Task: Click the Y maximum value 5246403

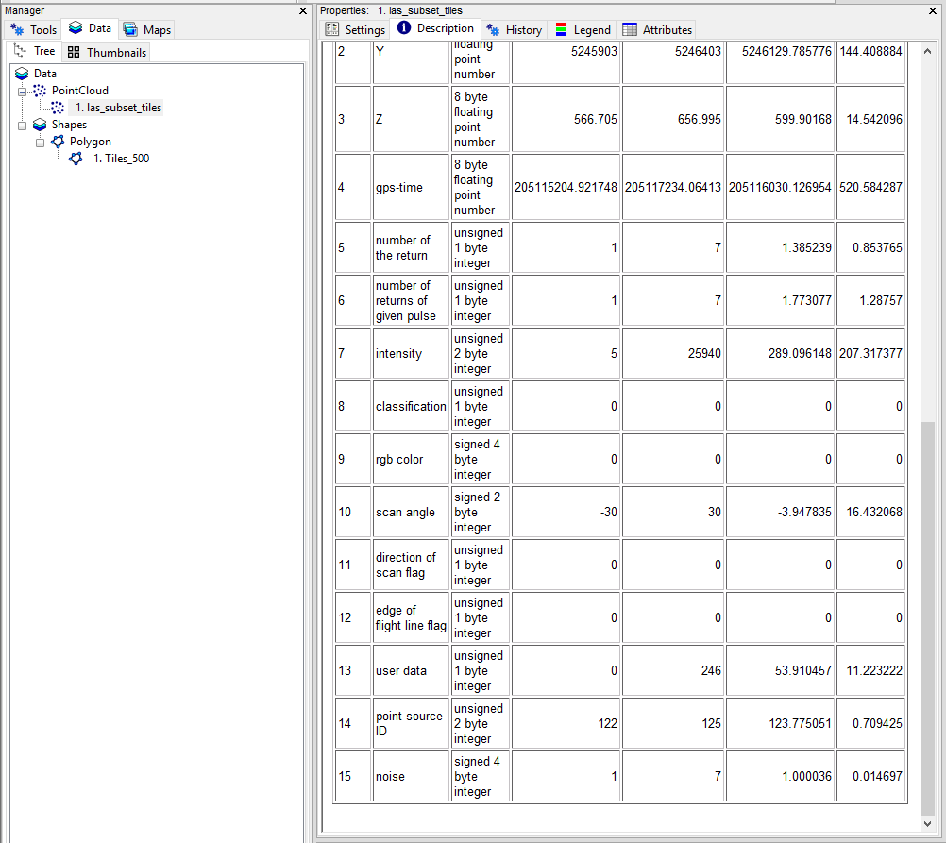Action: click(x=698, y=51)
